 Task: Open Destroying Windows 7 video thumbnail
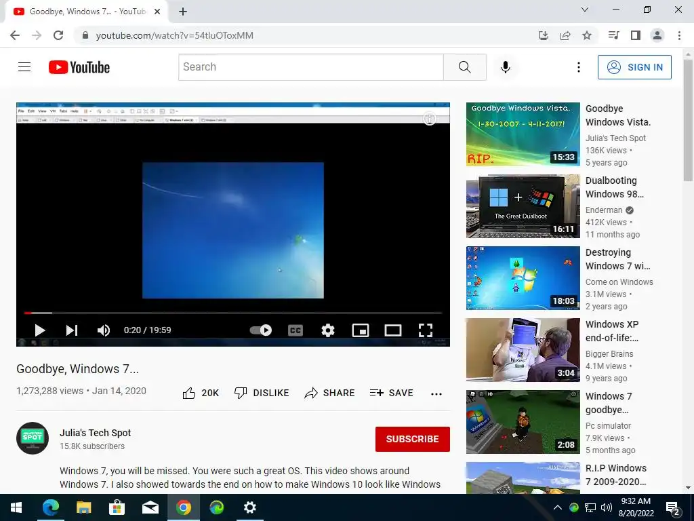[523, 277]
